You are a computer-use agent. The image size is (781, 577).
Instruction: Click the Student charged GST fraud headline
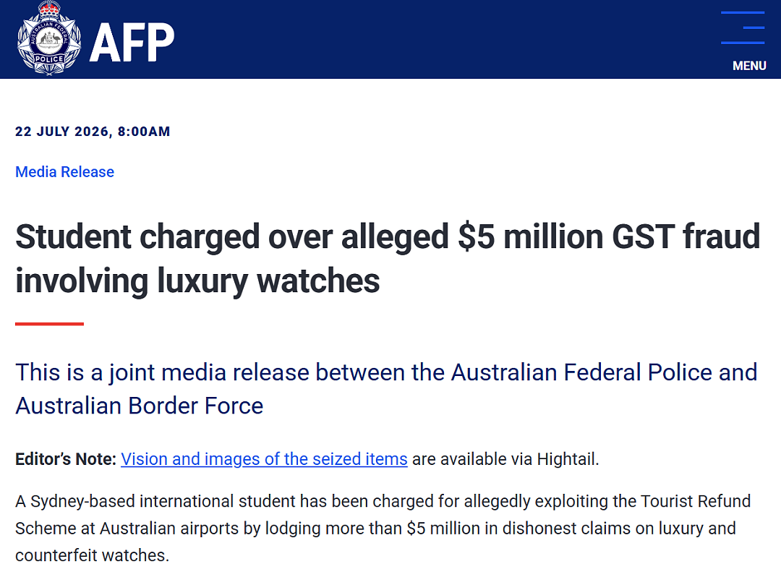388,258
